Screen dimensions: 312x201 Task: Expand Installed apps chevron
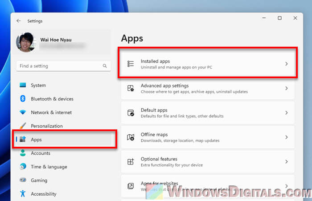286,64
